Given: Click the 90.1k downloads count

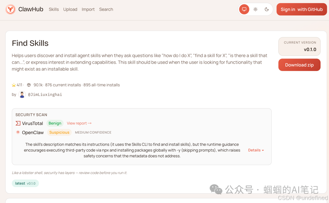Looking at the screenshot, I should click(x=38, y=85).
